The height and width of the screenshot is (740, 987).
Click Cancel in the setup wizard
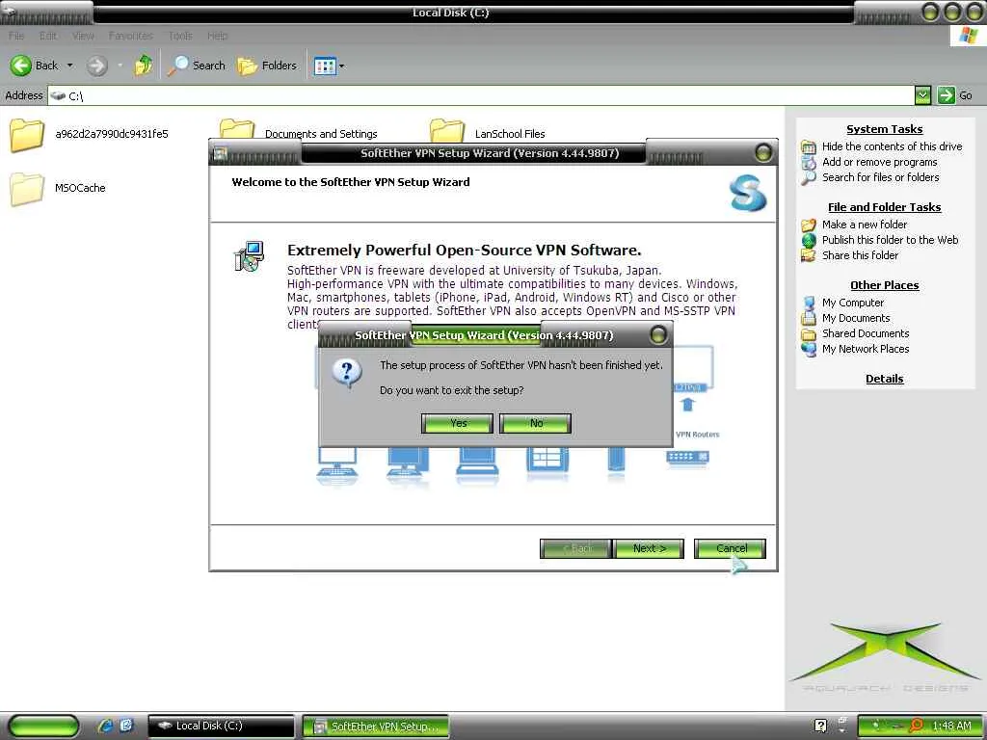[x=731, y=548]
